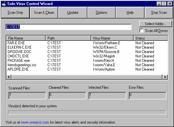The width and height of the screenshot is (174, 127).
Task: Sort by the File Name column header
Action: coord(26,38)
